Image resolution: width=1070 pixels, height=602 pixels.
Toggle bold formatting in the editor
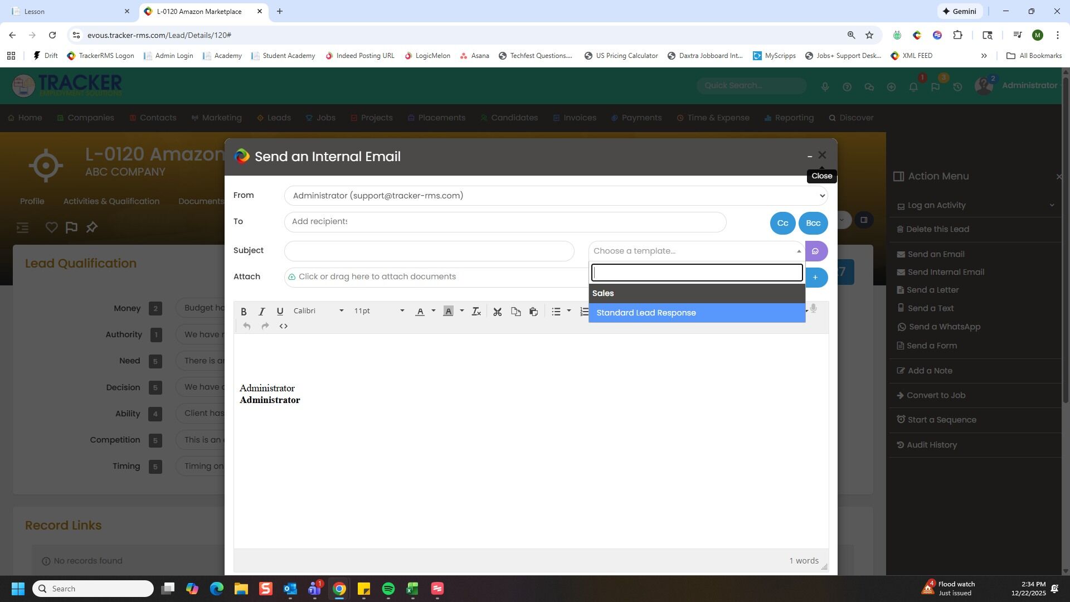(x=244, y=312)
